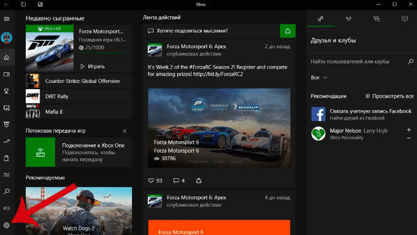Click Major Nelson avatar image

tap(318, 134)
